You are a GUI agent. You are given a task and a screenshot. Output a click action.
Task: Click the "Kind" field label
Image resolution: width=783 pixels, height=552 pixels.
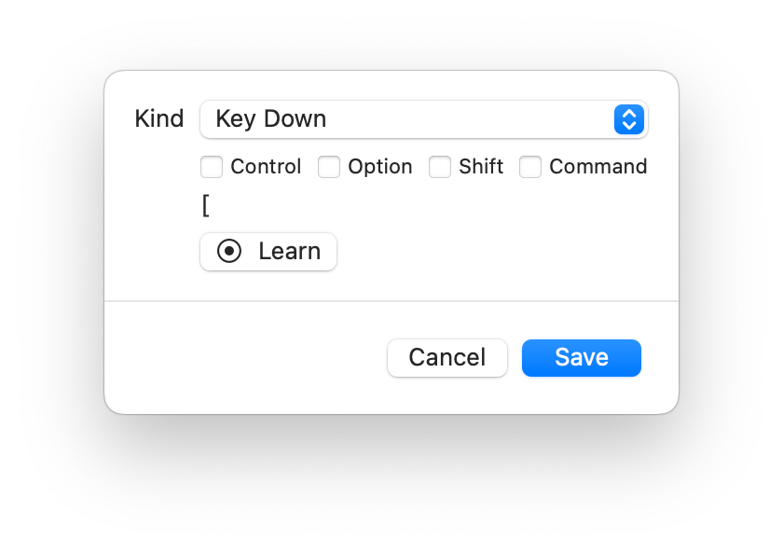pos(159,119)
